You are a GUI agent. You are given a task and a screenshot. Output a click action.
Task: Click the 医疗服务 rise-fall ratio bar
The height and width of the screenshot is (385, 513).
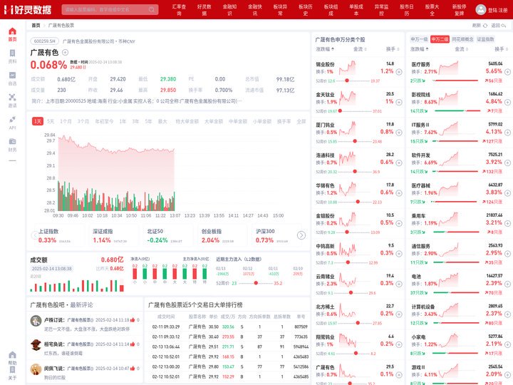point(455,81)
